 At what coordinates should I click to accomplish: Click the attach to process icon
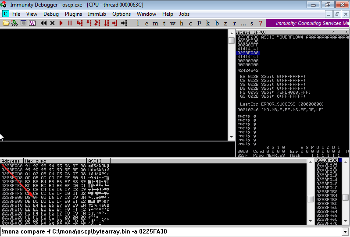tap(15, 23)
